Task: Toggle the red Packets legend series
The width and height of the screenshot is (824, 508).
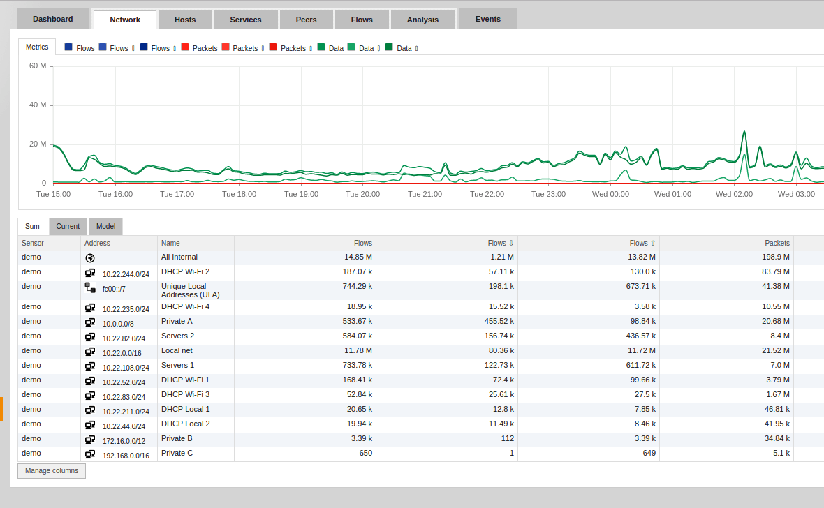Action: 185,47
